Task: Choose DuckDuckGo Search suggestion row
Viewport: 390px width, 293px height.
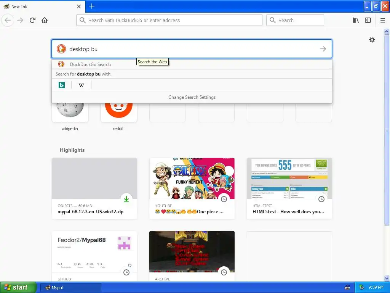Action: click(192, 64)
